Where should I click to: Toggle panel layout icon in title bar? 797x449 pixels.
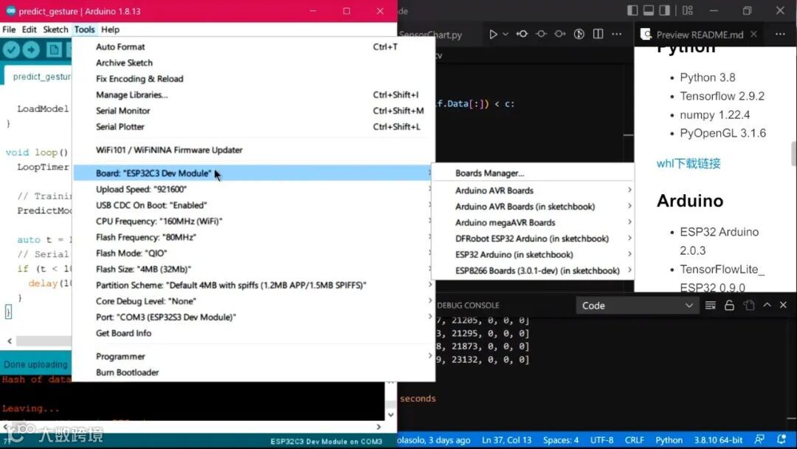click(649, 10)
